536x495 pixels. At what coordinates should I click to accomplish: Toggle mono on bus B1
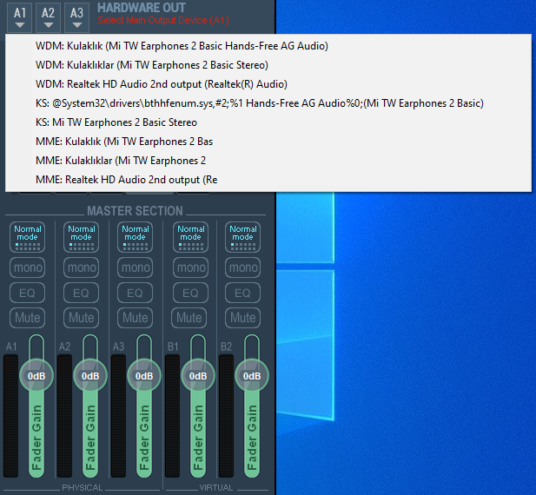point(190,267)
